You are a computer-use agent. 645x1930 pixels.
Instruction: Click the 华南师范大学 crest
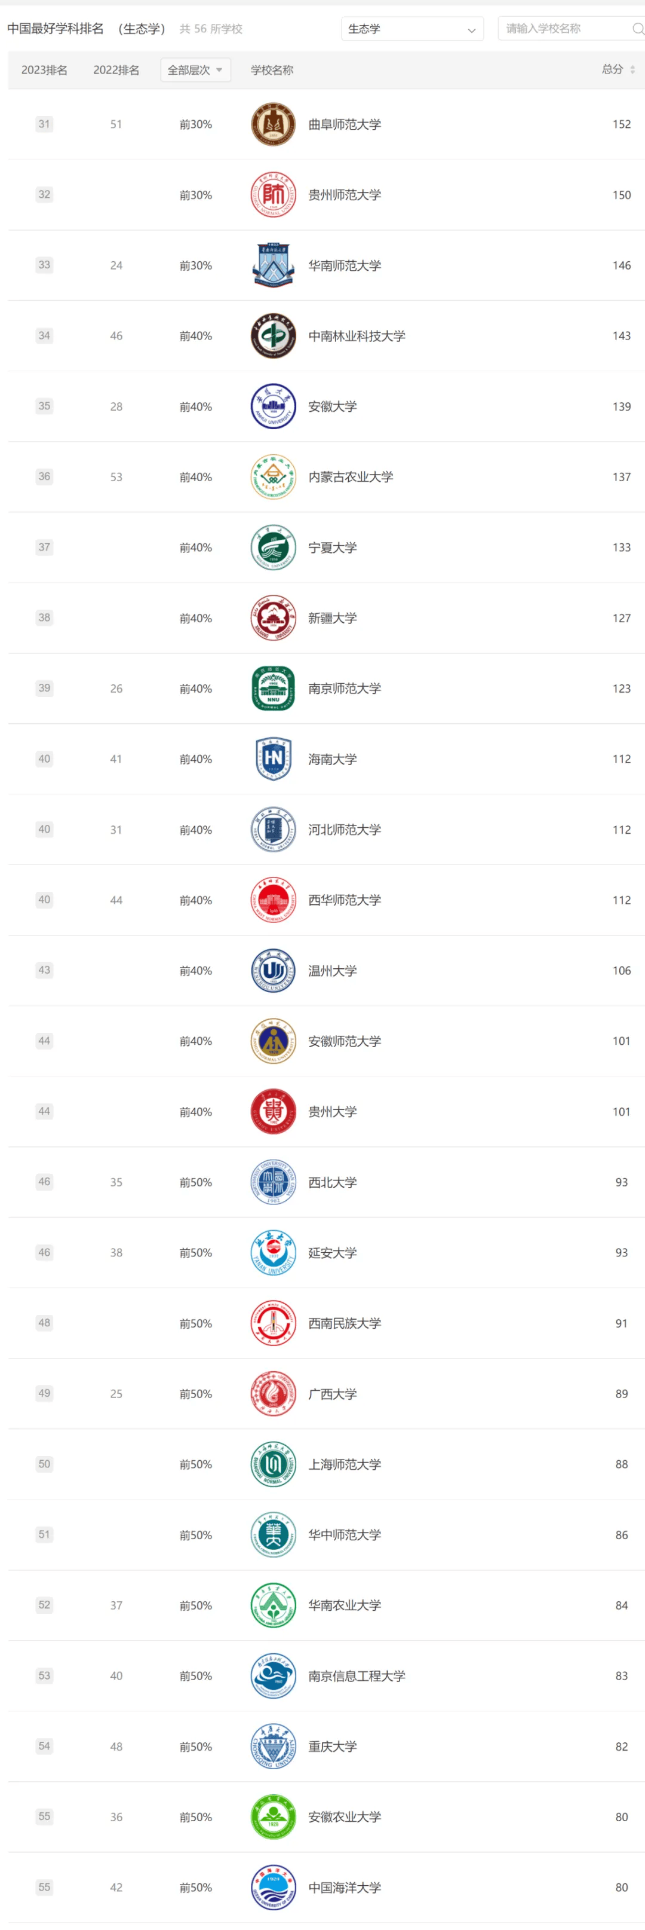point(273,265)
